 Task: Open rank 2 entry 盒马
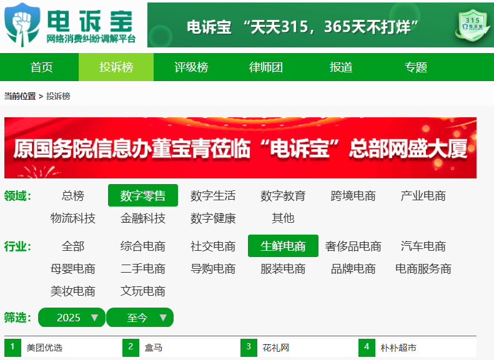click(154, 348)
